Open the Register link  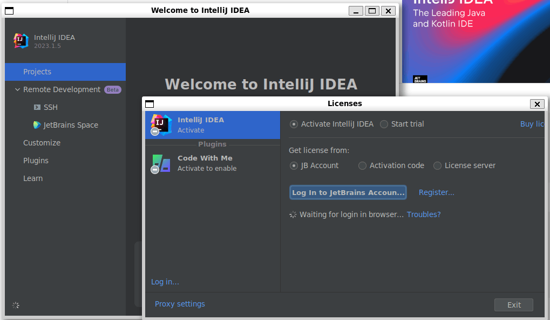pos(436,192)
